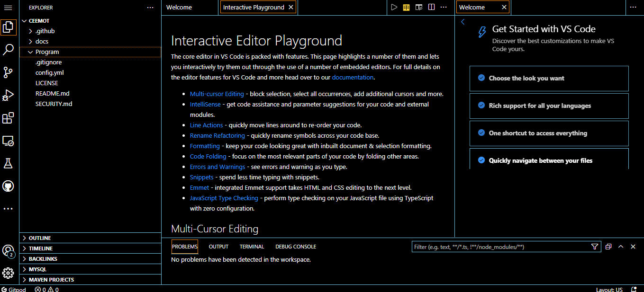Follow the Code Folding link
The height and width of the screenshot is (292, 644).
[x=208, y=157]
